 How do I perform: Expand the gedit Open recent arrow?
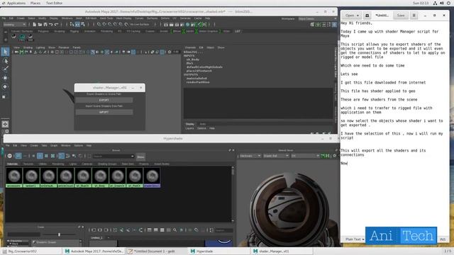point(358,16)
